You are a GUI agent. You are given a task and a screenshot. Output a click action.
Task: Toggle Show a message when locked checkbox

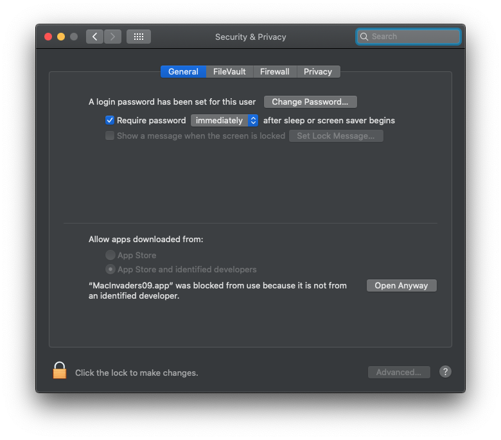coord(110,136)
